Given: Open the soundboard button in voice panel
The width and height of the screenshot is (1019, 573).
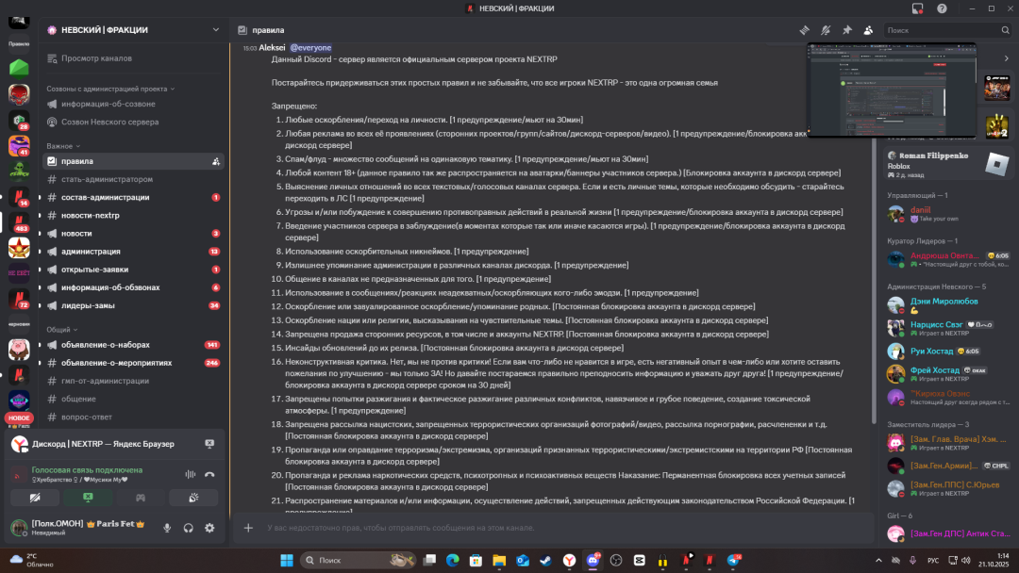Looking at the screenshot, I should [192, 497].
